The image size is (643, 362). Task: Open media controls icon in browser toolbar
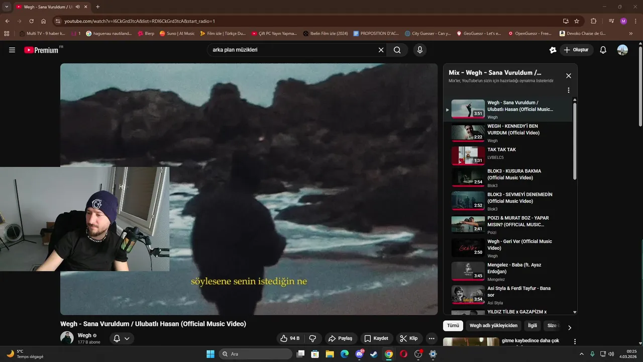click(611, 21)
